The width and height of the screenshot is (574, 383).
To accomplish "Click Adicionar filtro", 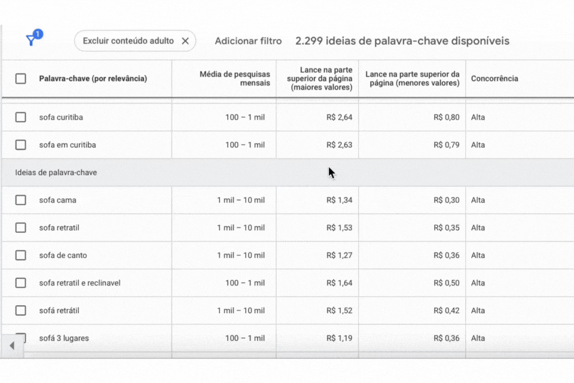I will pos(248,41).
